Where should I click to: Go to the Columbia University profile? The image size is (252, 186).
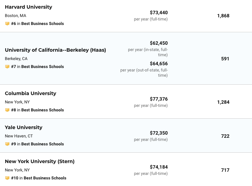tap(31, 93)
